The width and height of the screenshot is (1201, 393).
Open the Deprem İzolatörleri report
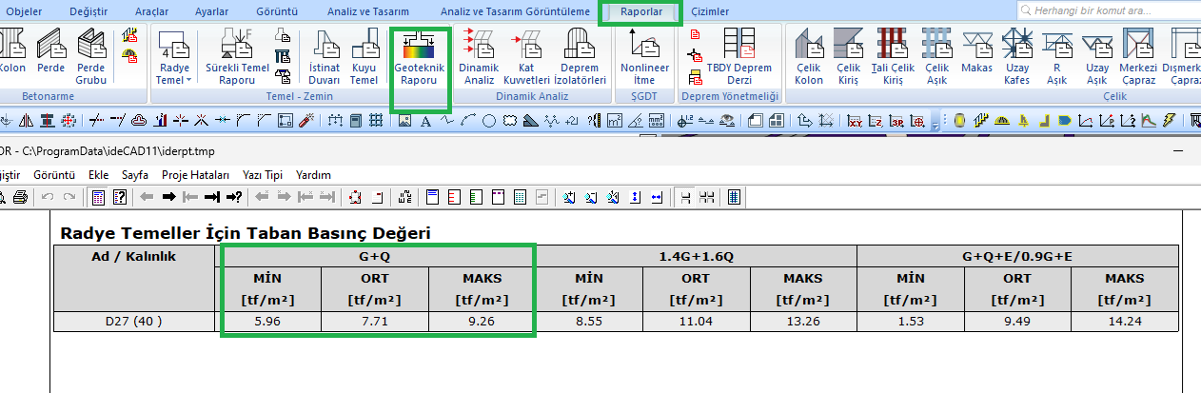point(580,57)
